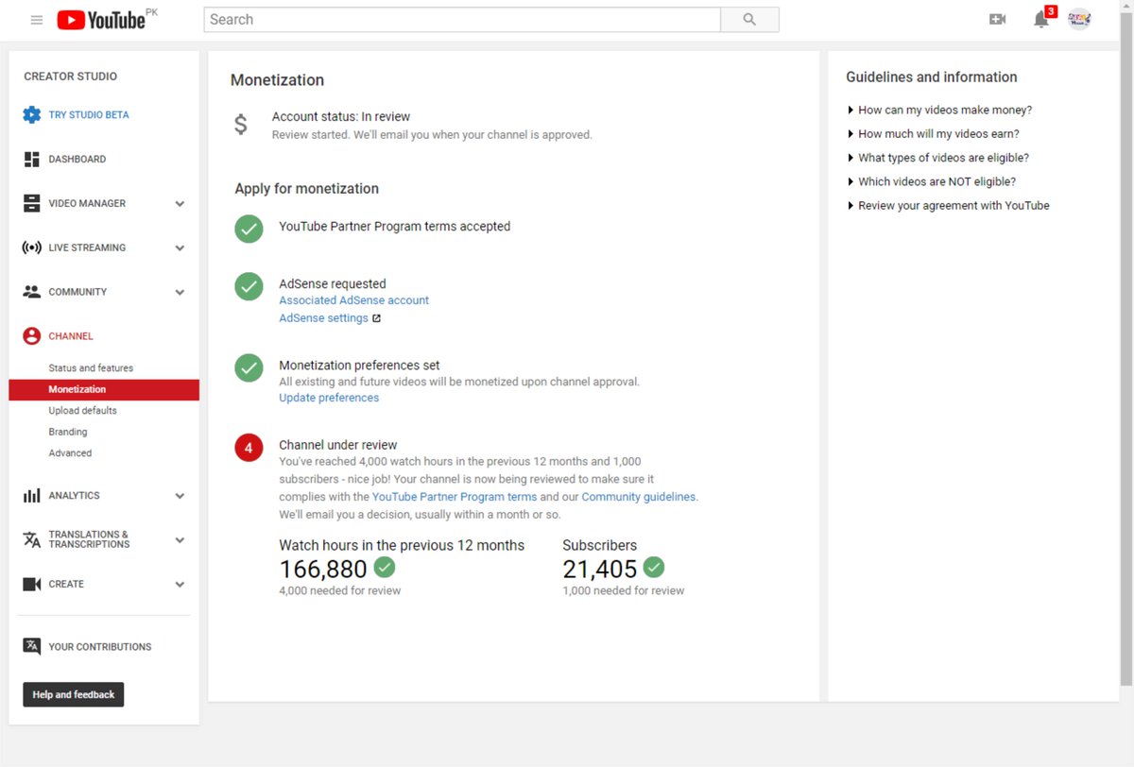Image resolution: width=1134 pixels, height=767 pixels.
Task: Click the Help and feedback button
Action: click(x=74, y=694)
